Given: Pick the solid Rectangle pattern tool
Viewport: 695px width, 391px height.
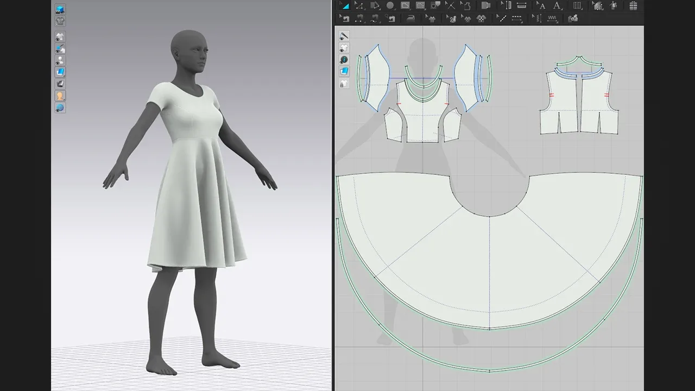Looking at the screenshot, I should point(405,5).
